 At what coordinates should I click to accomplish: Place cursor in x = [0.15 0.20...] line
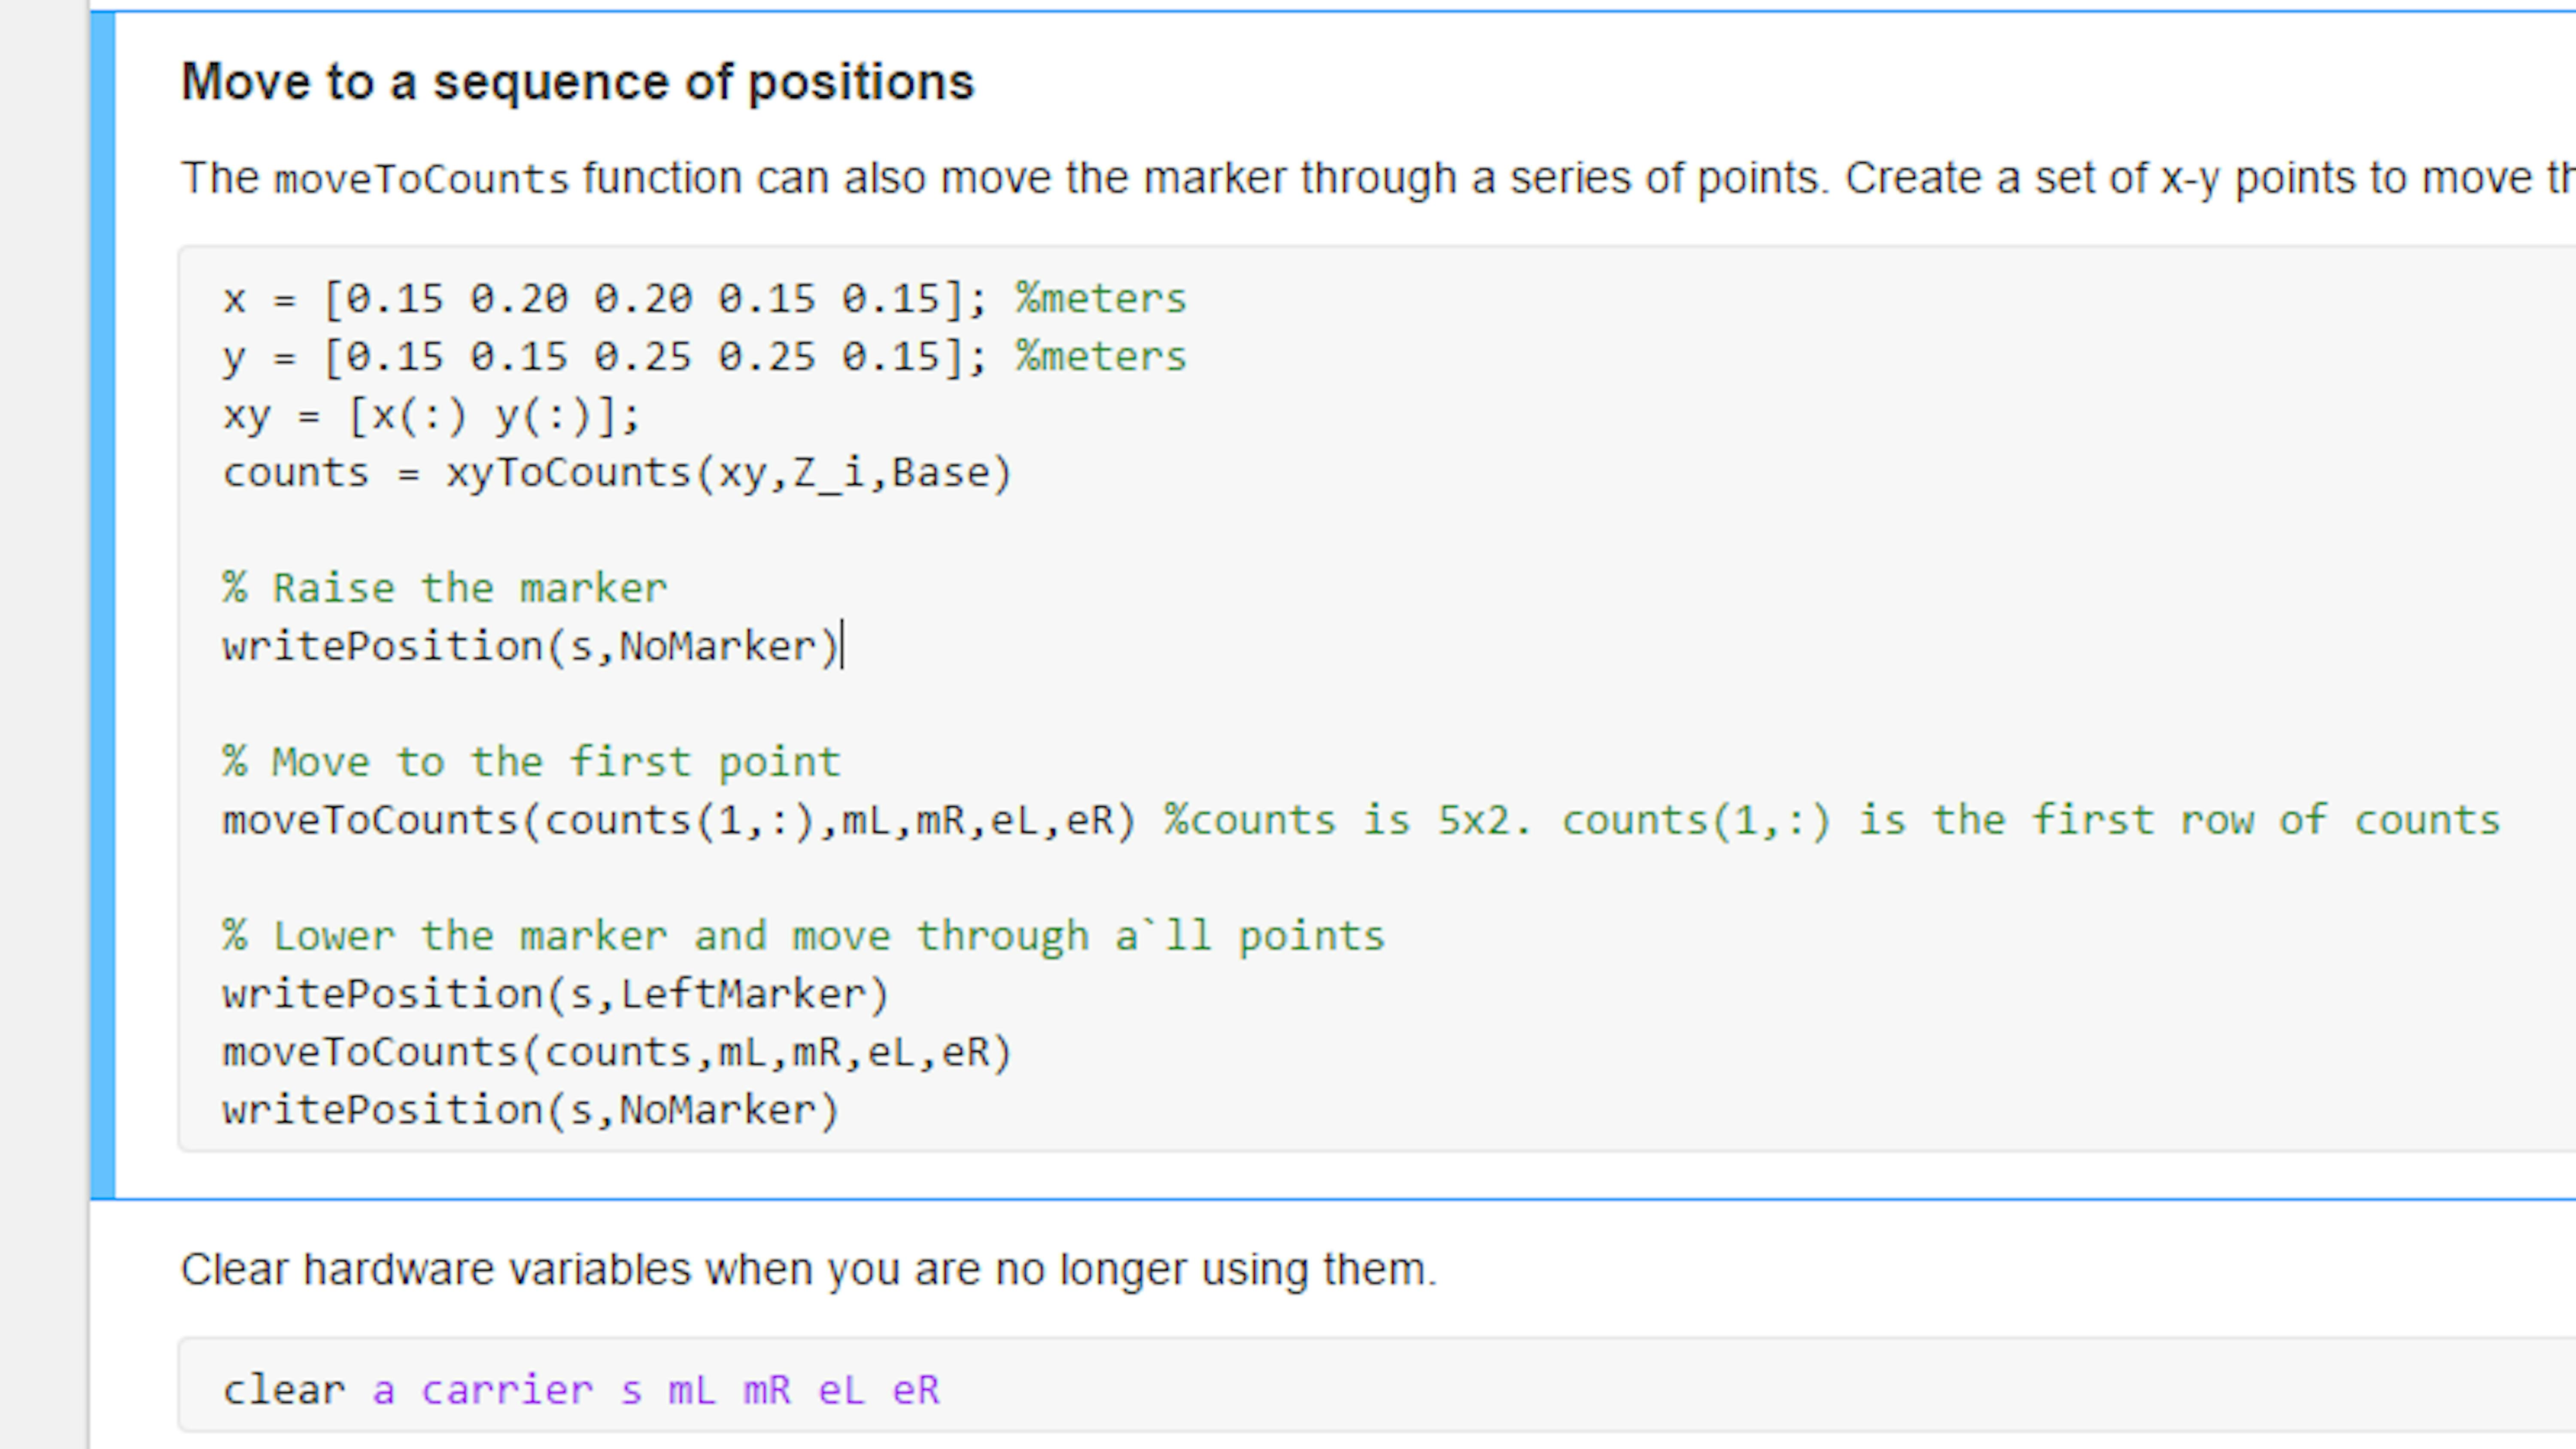(x=704, y=298)
